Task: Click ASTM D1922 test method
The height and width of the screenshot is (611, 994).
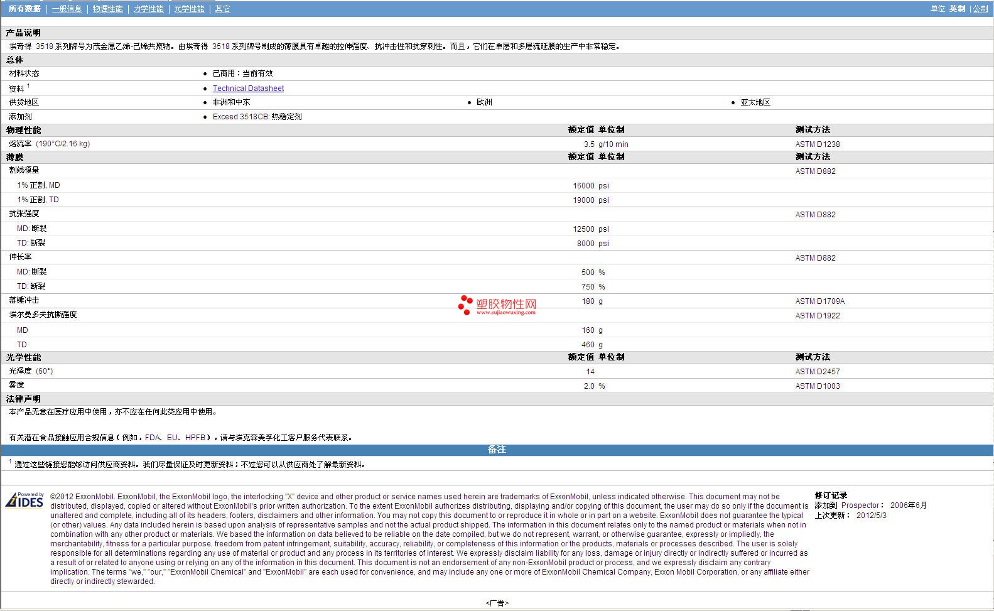Action: (x=818, y=316)
